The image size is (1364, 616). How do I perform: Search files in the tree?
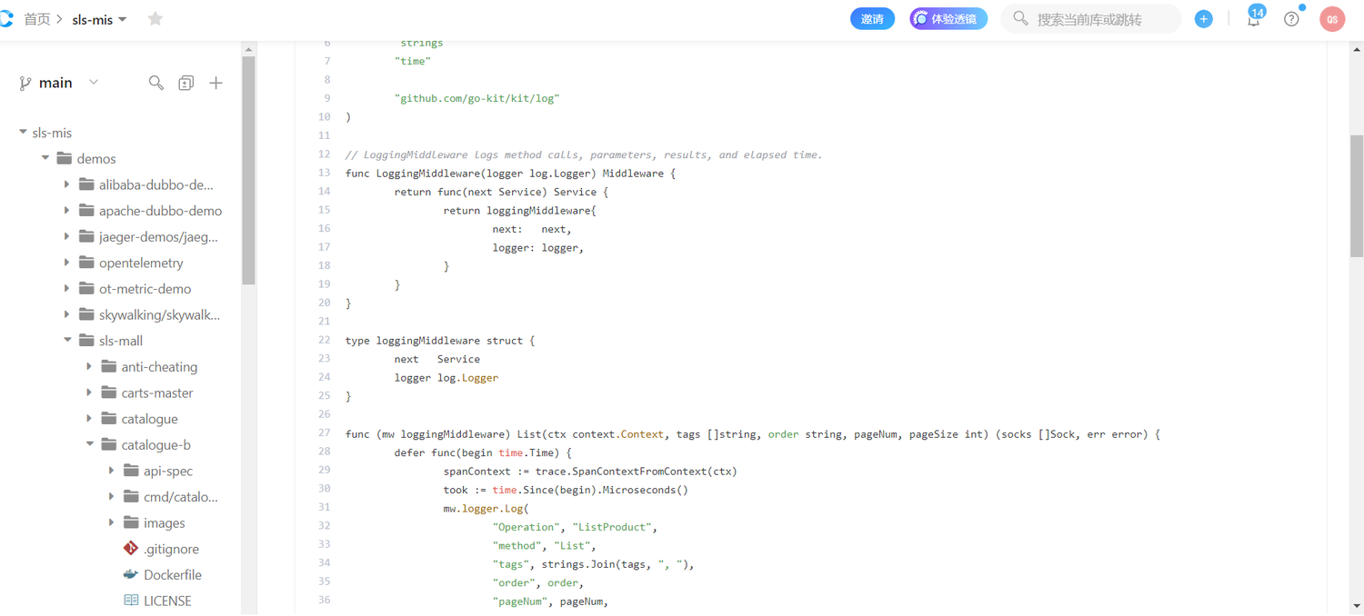[156, 83]
